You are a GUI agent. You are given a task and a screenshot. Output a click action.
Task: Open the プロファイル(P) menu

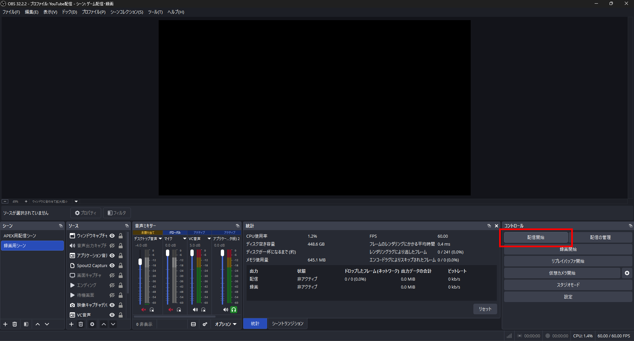coord(94,12)
